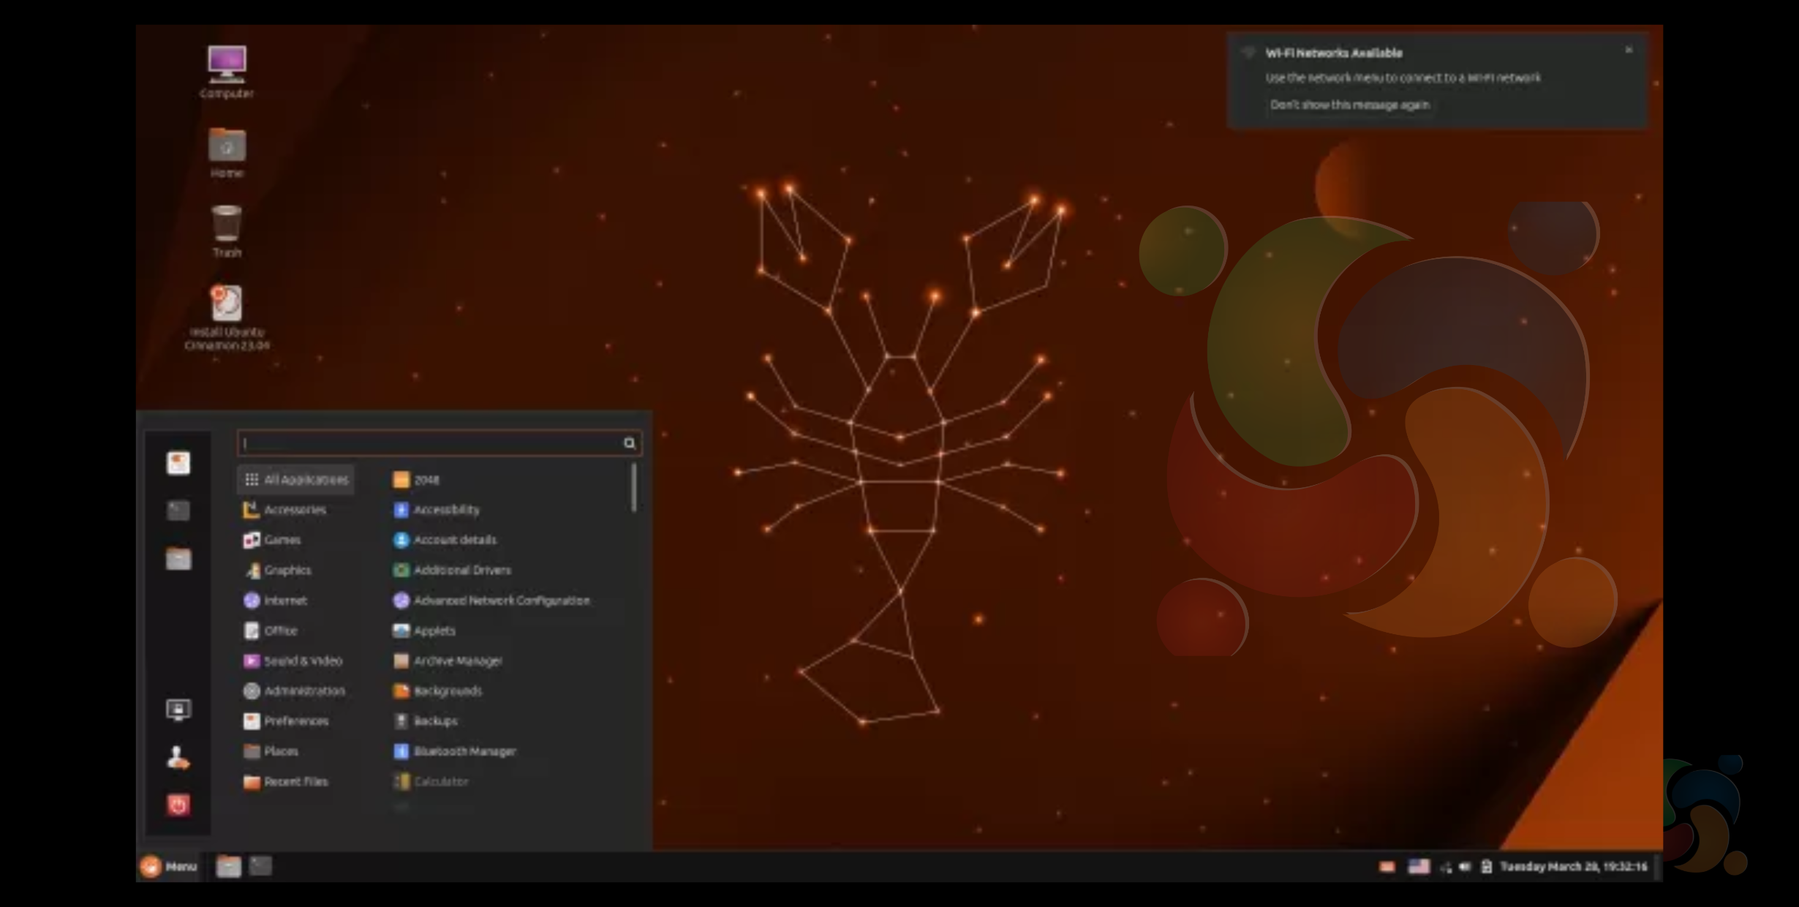1799x907 pixels.
Task: Open Bluetooth Manager
Action: [x=454, y=751]
